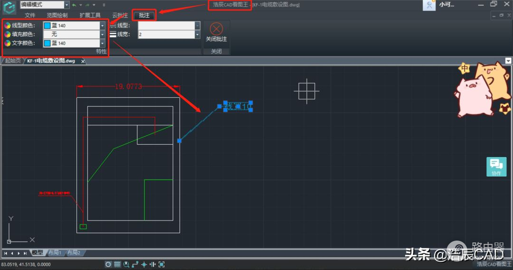Click the green undo arrow
Viewport: 513px width, 270px height.
pos(74,5)
